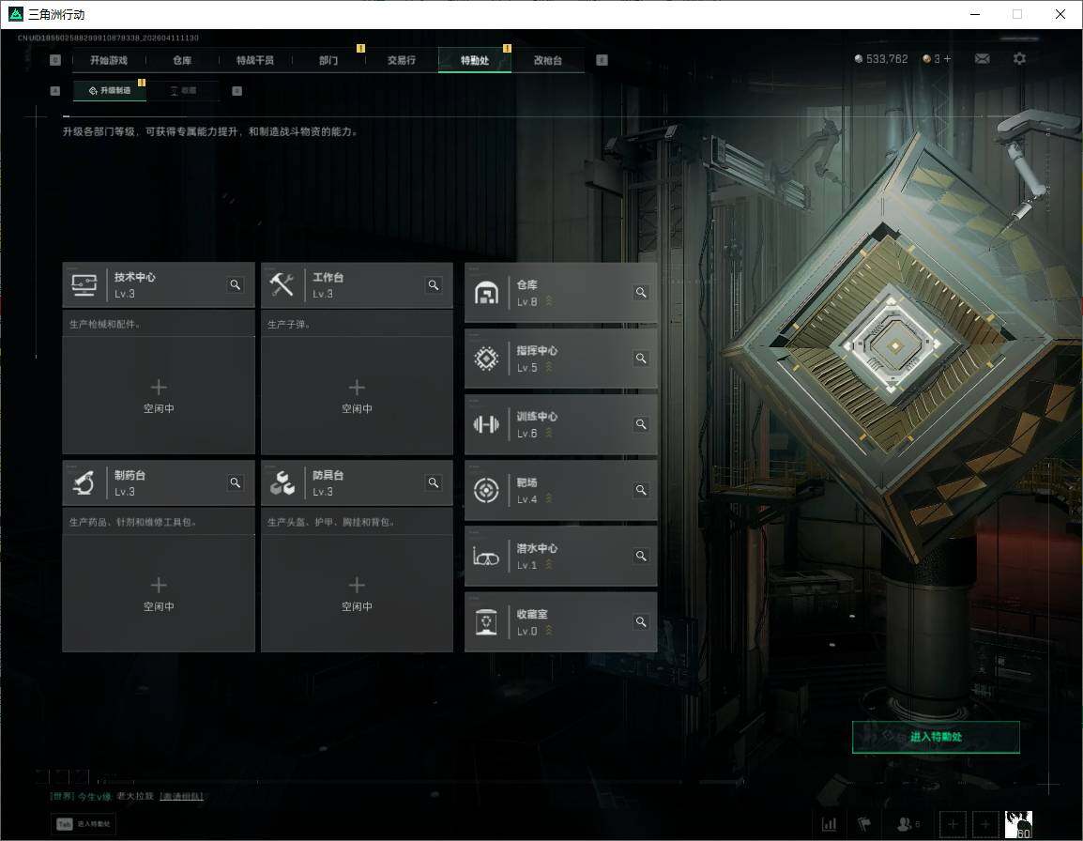This screenshot has width=1083, height=841.
Task: Inspect 制药台 with its magnifier icon
Action: coord(236,482)
